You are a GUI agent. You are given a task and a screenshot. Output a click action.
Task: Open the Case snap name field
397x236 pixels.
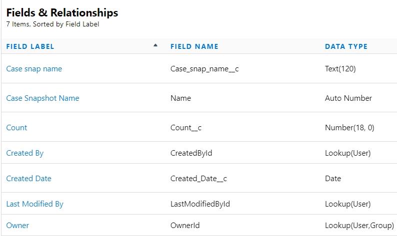34,69
